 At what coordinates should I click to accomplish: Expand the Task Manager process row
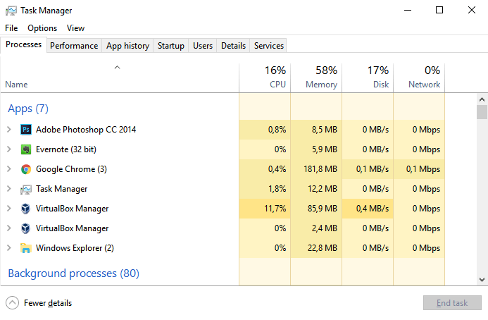tap(9, 189)
